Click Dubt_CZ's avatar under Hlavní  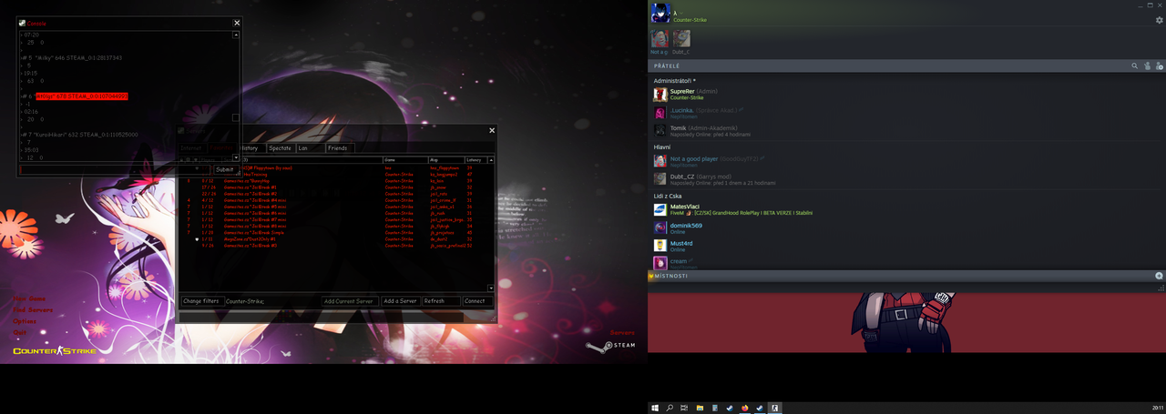(660, 179)
